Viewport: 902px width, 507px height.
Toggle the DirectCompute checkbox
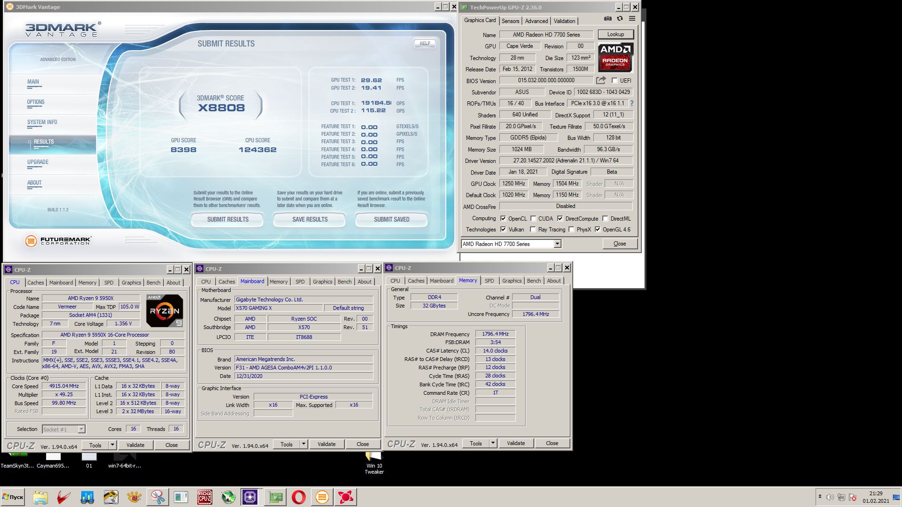[560, 219]
